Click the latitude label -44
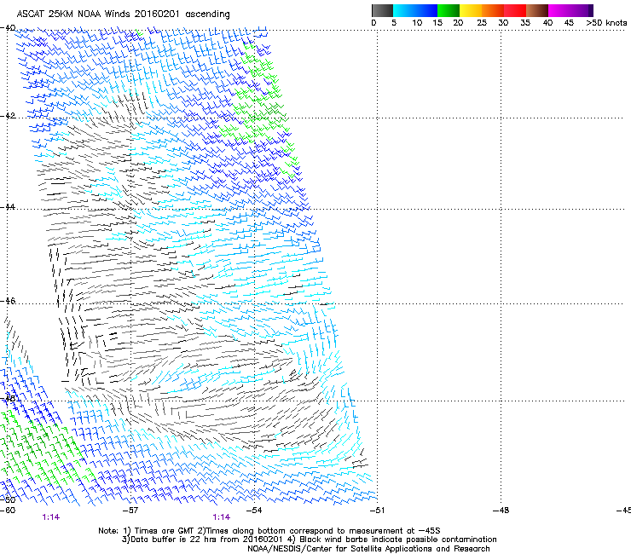 click(x=8, y=207)
